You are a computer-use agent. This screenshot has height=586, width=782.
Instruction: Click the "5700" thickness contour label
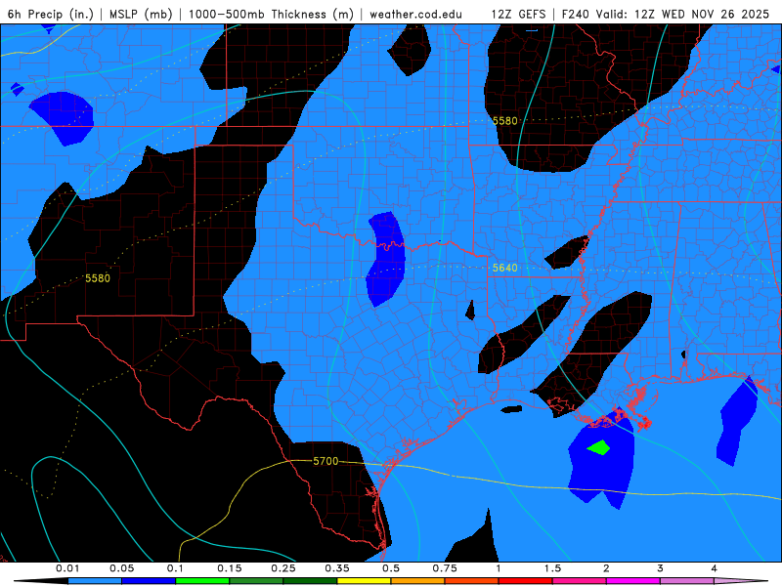[x=326, y=461]
